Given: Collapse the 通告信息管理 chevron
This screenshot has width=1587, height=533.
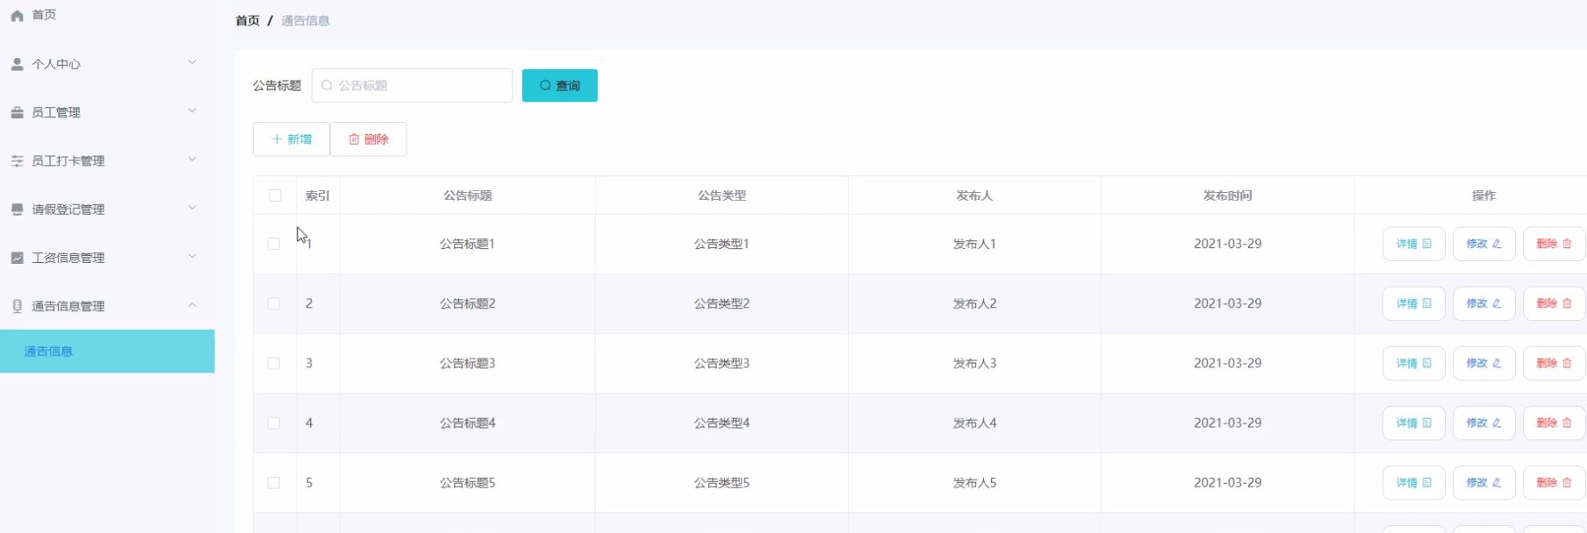Looking at the screenshot, I should tap(192, 304).
